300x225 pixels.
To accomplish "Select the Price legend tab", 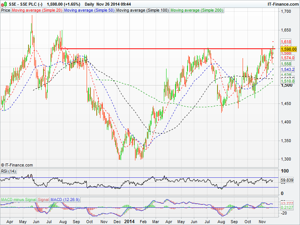I will [x=6, y=10].
